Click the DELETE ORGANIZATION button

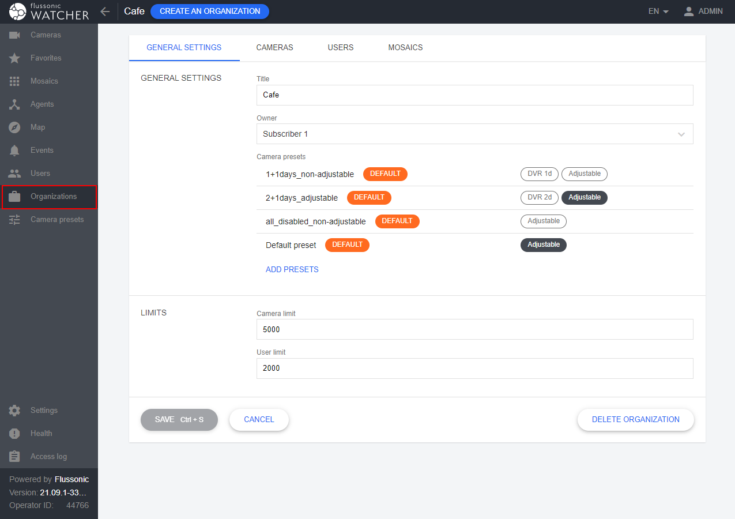635,420
